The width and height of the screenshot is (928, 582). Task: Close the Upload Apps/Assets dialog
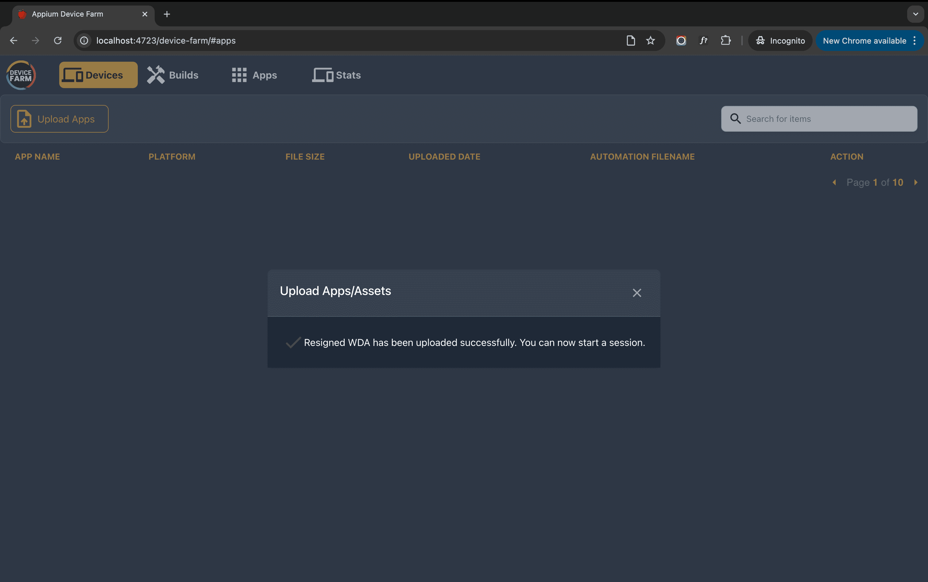coord(637,293)
